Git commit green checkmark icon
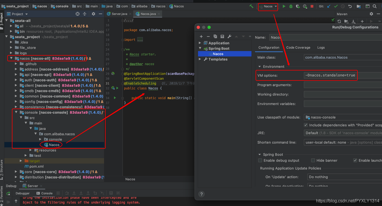Screen dimensions: 382x206 coord(336,6)
